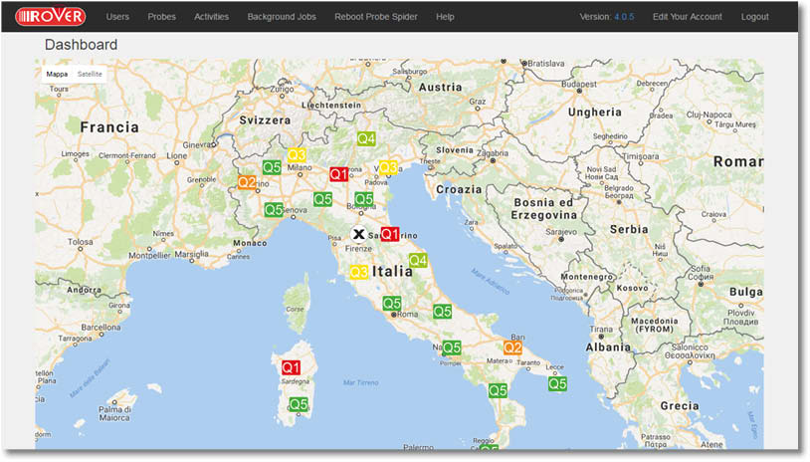Viewport: 810px width, 462px height.
Task: Switch map to Mappa view
Action: 57,74
